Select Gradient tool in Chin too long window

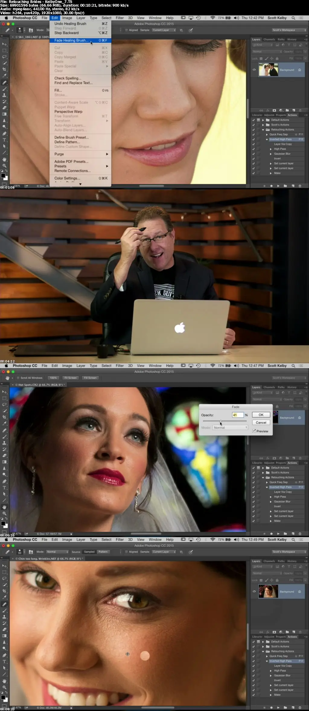point(5,636)
